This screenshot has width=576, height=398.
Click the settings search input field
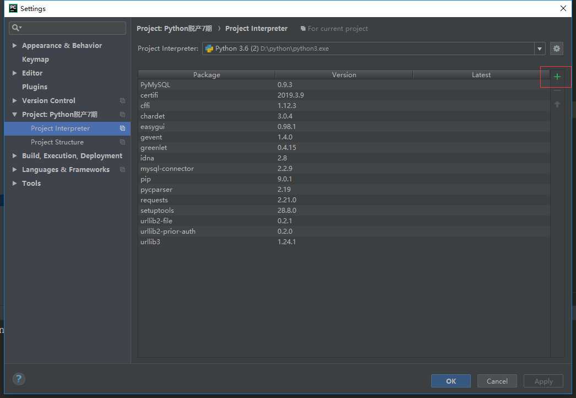[x=67, y=28]
